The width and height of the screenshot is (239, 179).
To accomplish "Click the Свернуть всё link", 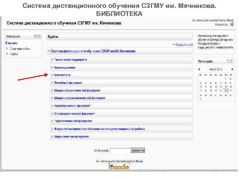I will pyautogui.click(x=184, y=45).
